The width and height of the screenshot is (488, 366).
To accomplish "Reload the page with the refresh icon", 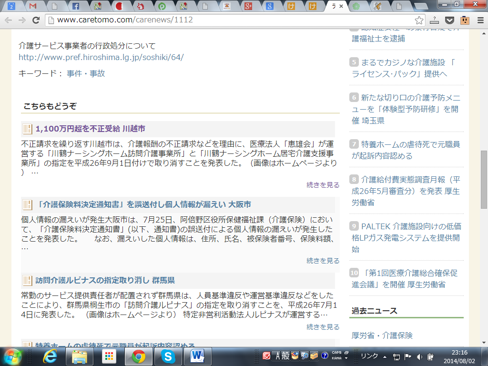I will pyautogui.click(x=36, y=20).
